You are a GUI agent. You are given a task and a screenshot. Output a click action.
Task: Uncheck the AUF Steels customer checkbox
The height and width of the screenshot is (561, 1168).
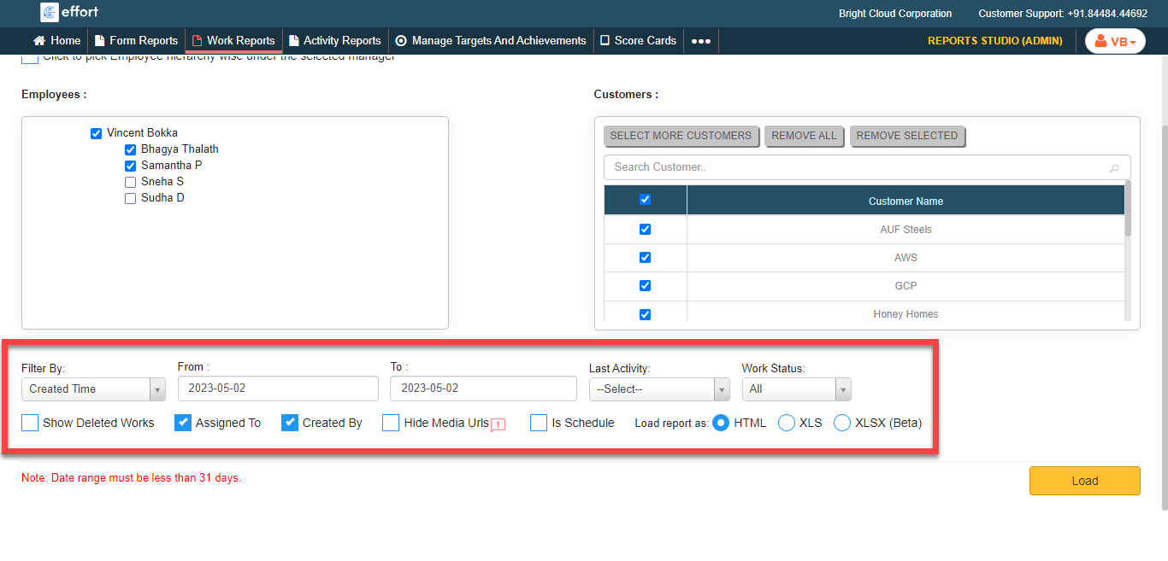[x=645, y=230]
